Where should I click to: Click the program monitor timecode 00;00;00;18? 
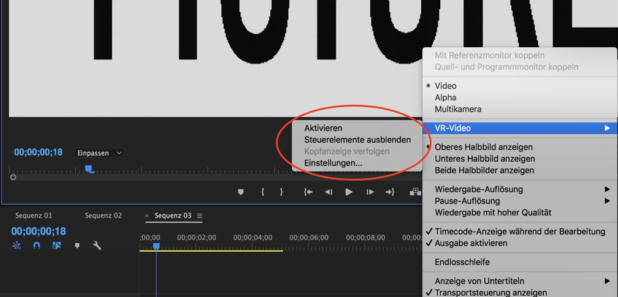click(38, 152)
